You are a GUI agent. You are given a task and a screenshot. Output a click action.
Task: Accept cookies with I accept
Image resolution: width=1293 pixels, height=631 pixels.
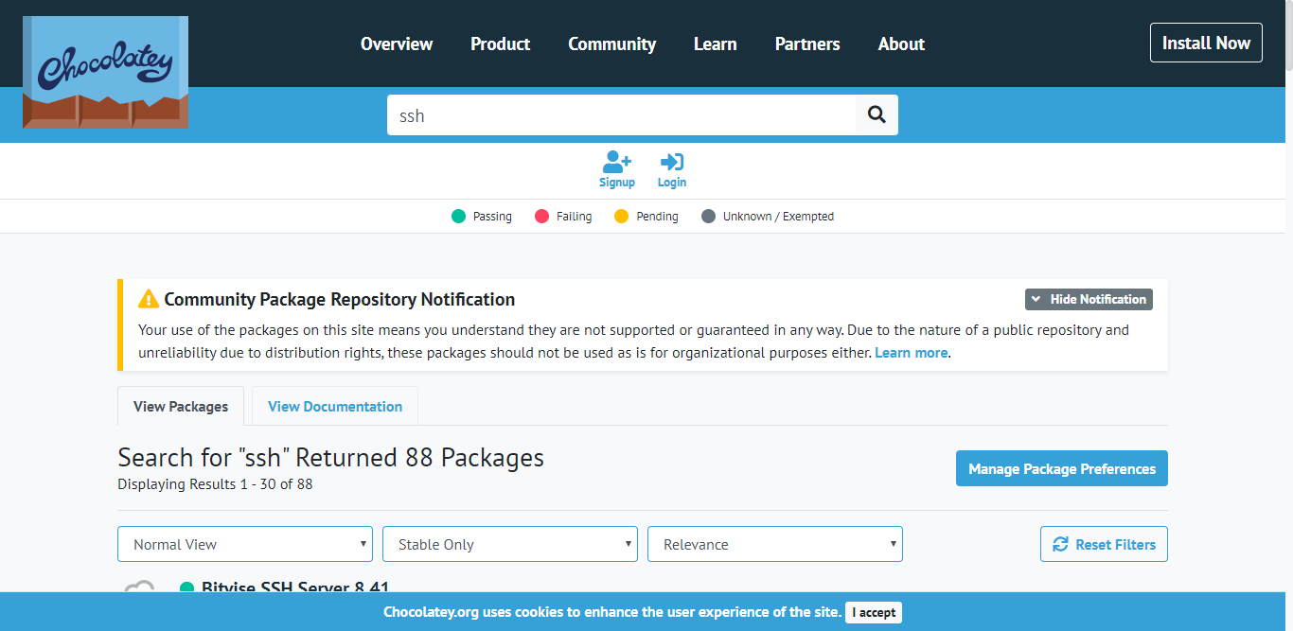pos(874,612)
